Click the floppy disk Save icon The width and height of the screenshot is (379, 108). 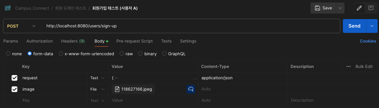click(x=317, y=8)
